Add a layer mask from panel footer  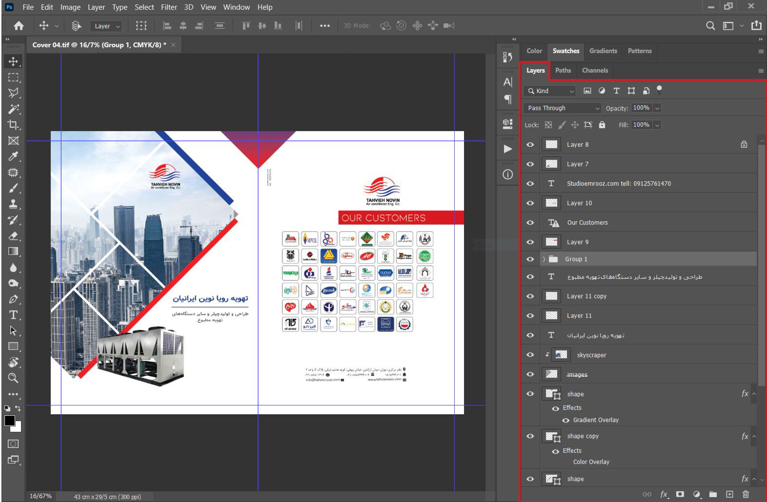[x=680, y=494]
